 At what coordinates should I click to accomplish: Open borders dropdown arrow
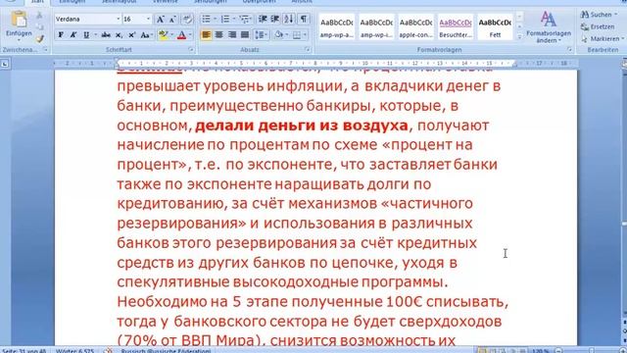pyautogui.click(x=305, y=35)
